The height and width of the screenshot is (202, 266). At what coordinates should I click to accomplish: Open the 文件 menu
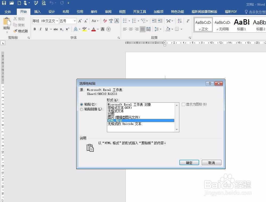click(8, 12)
